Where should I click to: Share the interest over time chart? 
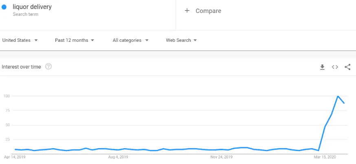pos(347,67)
